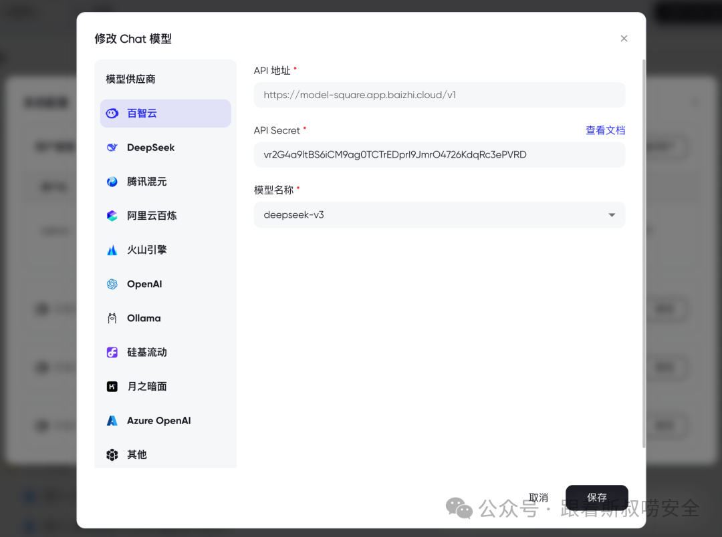722x537 pixels.
Task: Click the DeepSeek whale icon
Action: tap(112, 148)
